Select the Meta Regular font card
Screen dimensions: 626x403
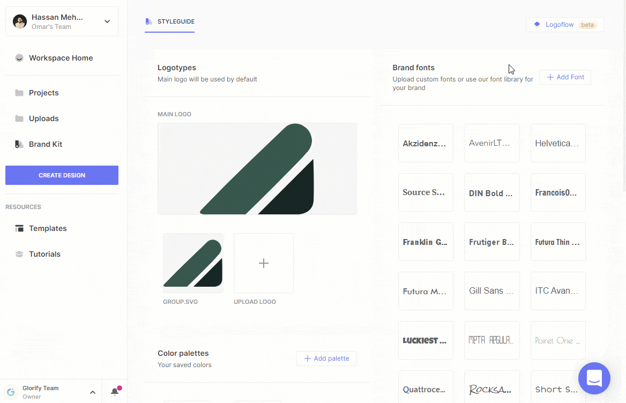pos(492,340)
